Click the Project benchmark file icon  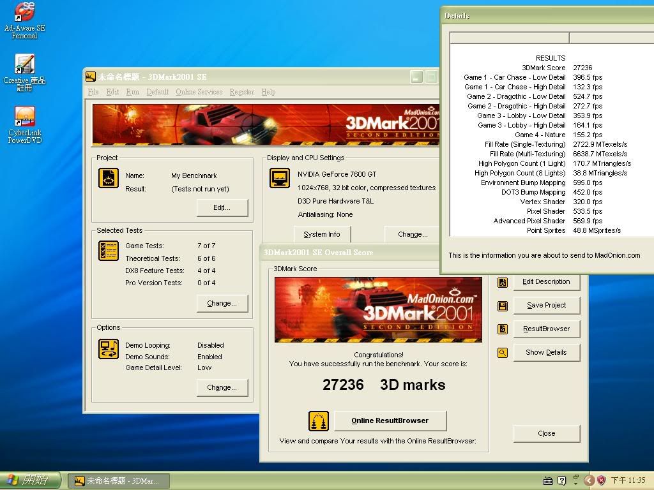(x=109, y=178)
